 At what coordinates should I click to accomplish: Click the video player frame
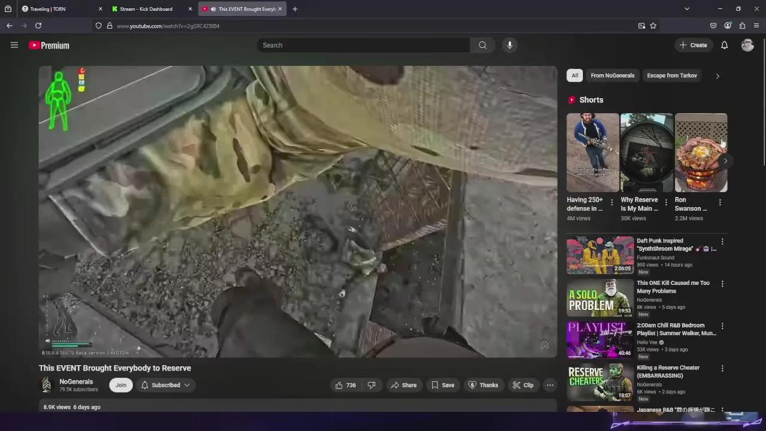pos(298,211)
